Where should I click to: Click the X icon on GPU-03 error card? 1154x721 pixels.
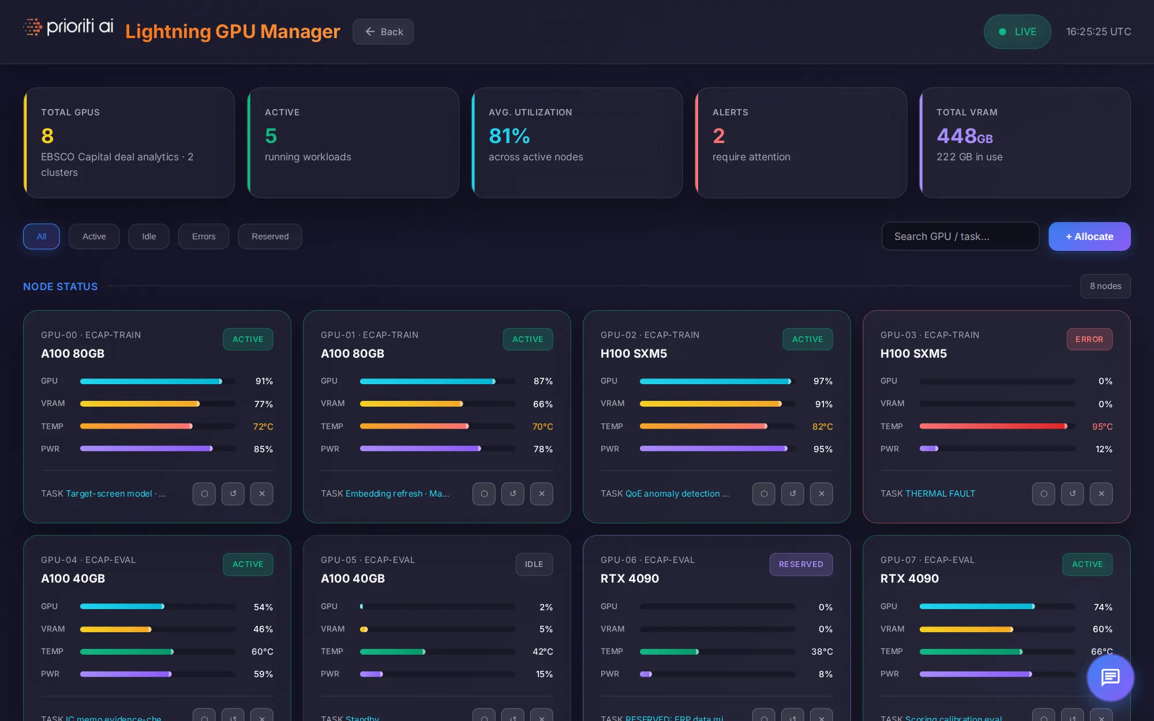coord(1101,494)
